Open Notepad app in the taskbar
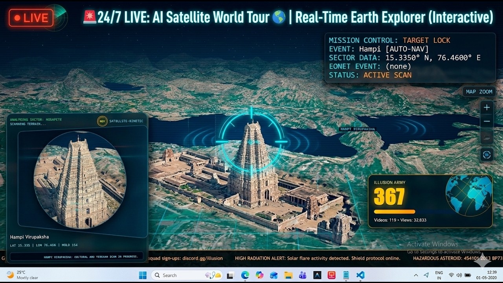Screen dimensions: 503x283 pos(346,275)
